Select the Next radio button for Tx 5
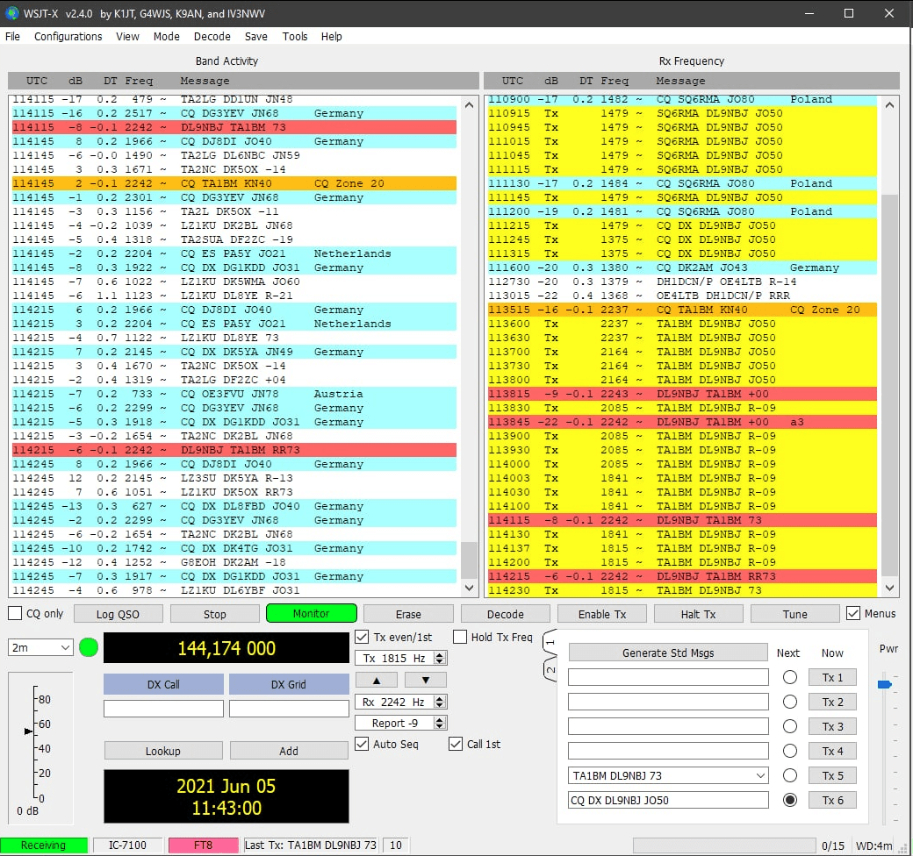 click(789, 775)
